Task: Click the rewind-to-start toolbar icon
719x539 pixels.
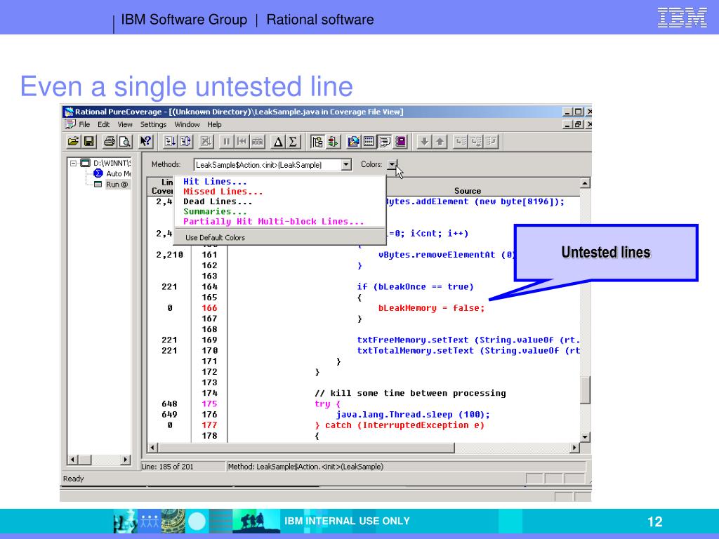Action: pos(242,142)
